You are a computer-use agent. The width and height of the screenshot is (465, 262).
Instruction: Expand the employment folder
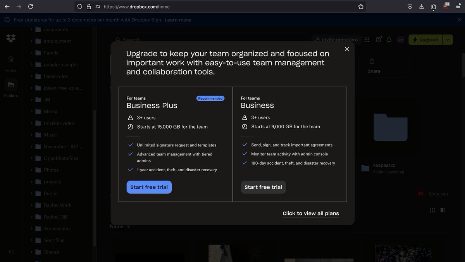31,41
